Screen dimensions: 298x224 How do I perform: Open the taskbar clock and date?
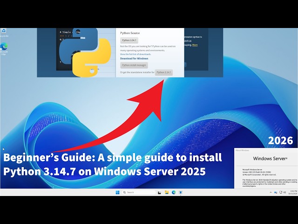coord(293,192)
